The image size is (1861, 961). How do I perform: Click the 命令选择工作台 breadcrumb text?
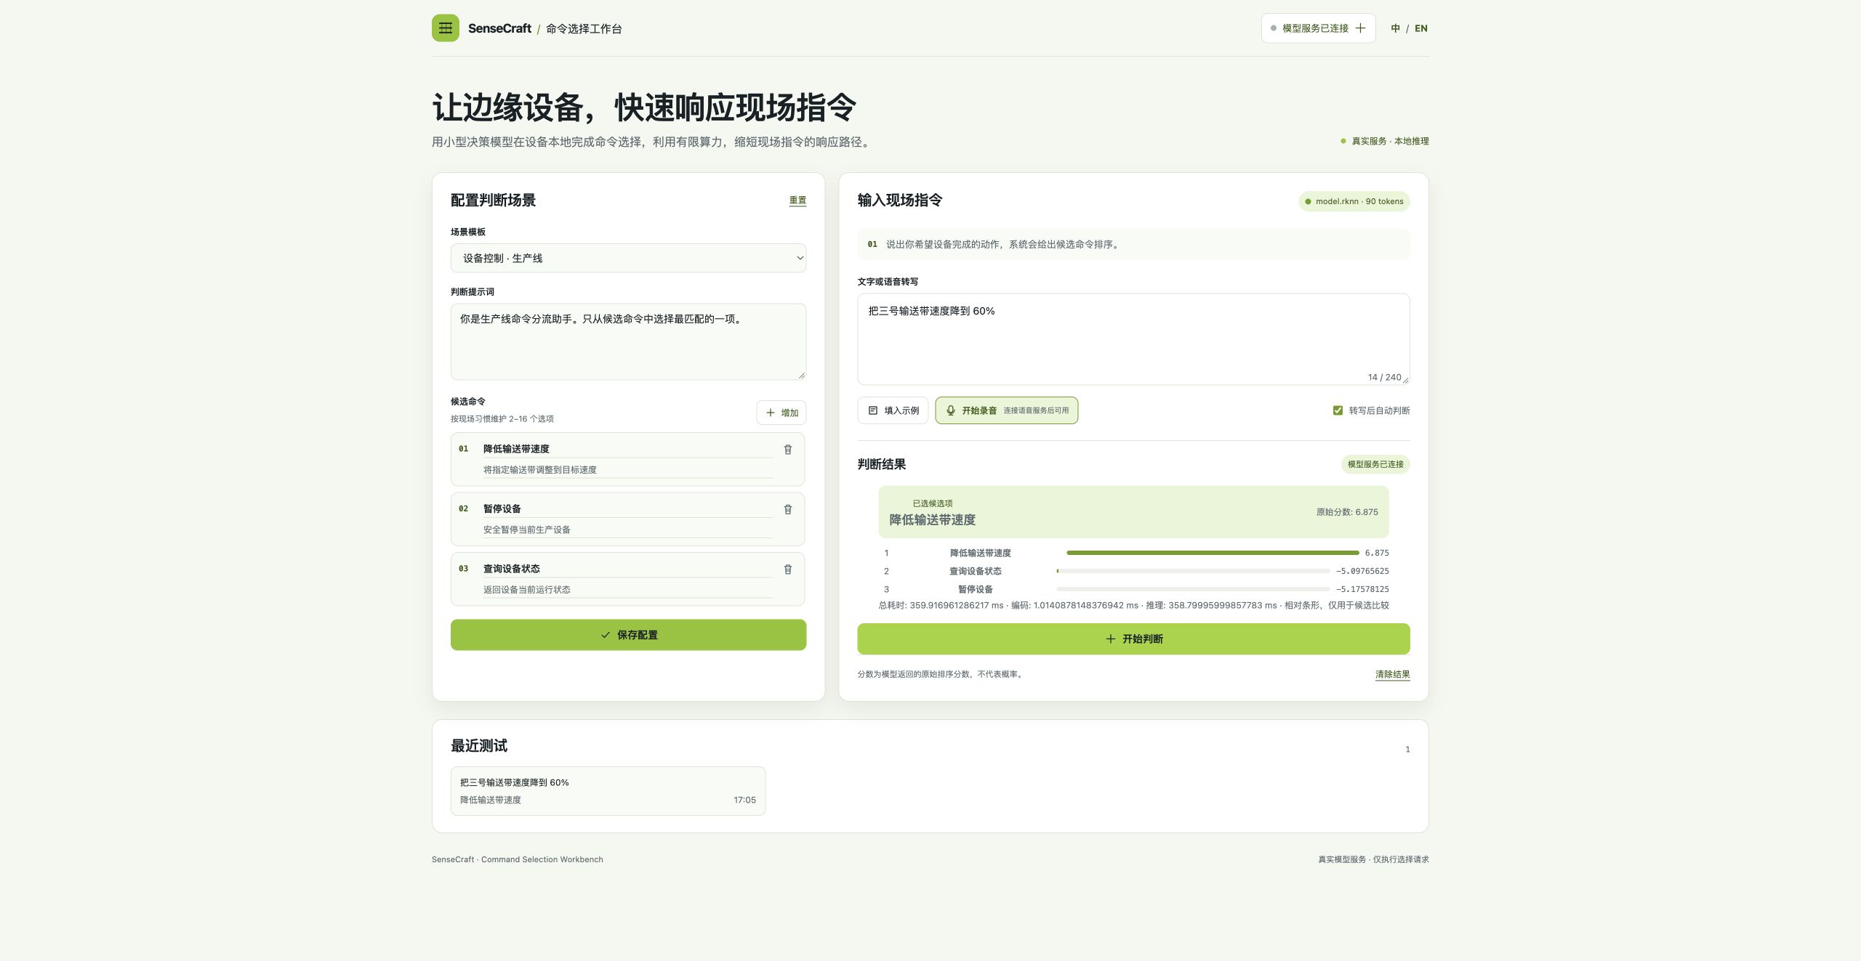(x=584, y=28)
